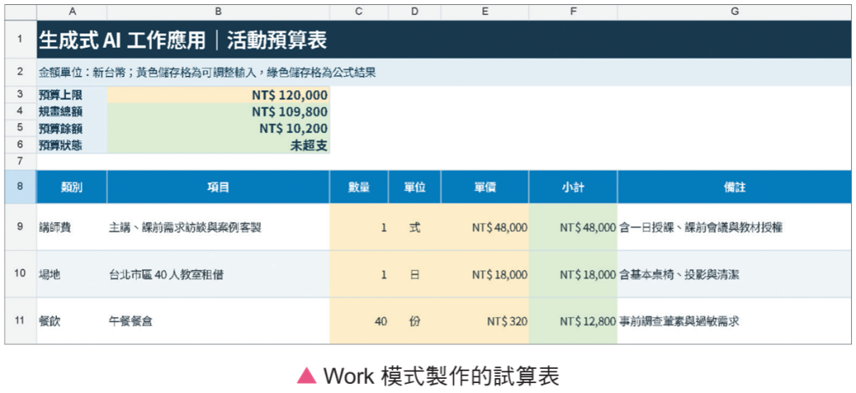Select the quantity 40 cell
The width and height of the screenshot is (856, 393).
pyautogui.click(x=359, y=321)
